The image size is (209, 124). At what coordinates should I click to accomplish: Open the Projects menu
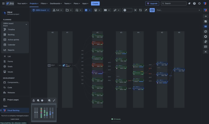click(x=34, y=3)
